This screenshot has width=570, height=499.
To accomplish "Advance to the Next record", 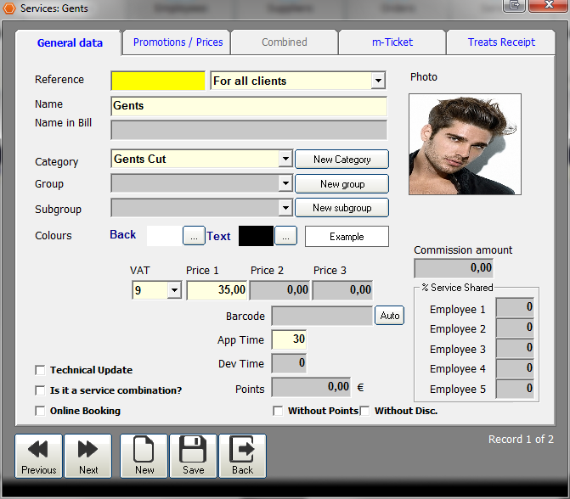I will click(88, 457).
